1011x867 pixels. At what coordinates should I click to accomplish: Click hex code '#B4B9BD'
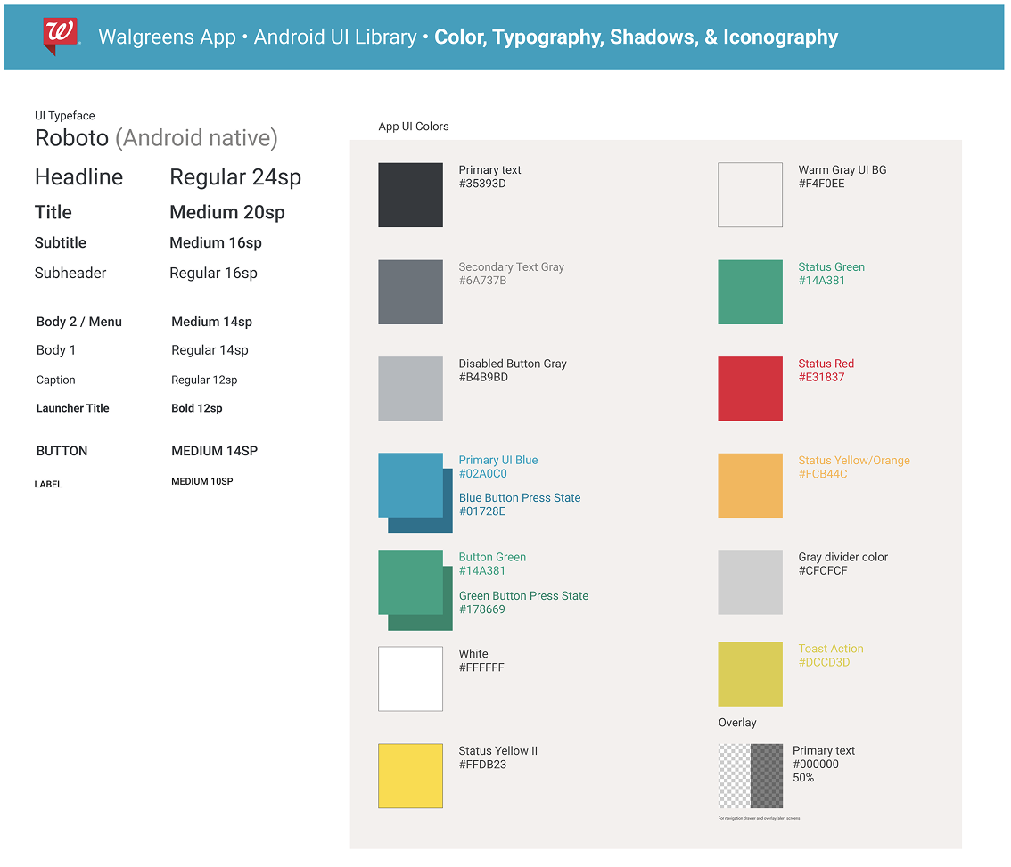(483, 377)
